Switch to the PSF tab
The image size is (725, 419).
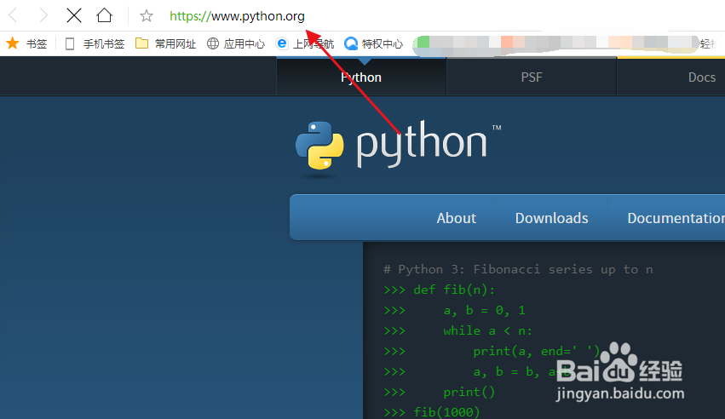(x=532, y=77)
